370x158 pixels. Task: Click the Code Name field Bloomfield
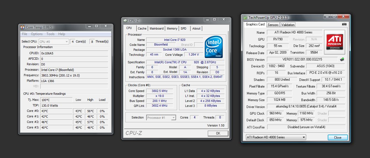tap(161, 45)
